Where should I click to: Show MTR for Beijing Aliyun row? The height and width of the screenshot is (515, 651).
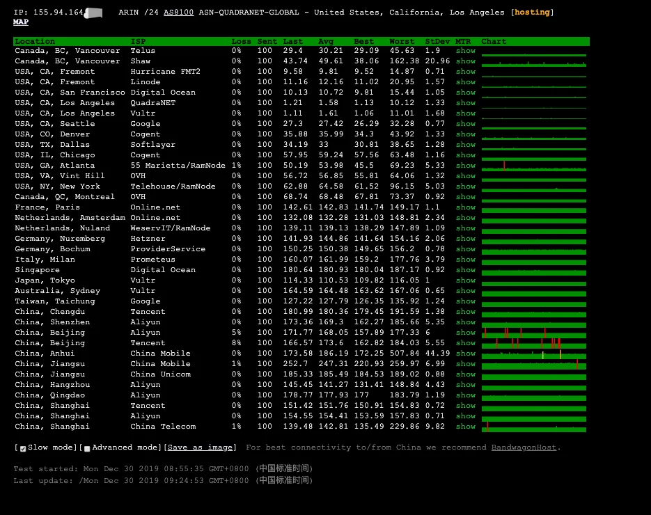[466, 333]
